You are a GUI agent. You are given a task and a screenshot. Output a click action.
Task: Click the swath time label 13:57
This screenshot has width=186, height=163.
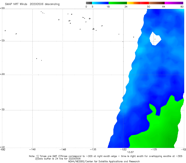coord(130,152)
